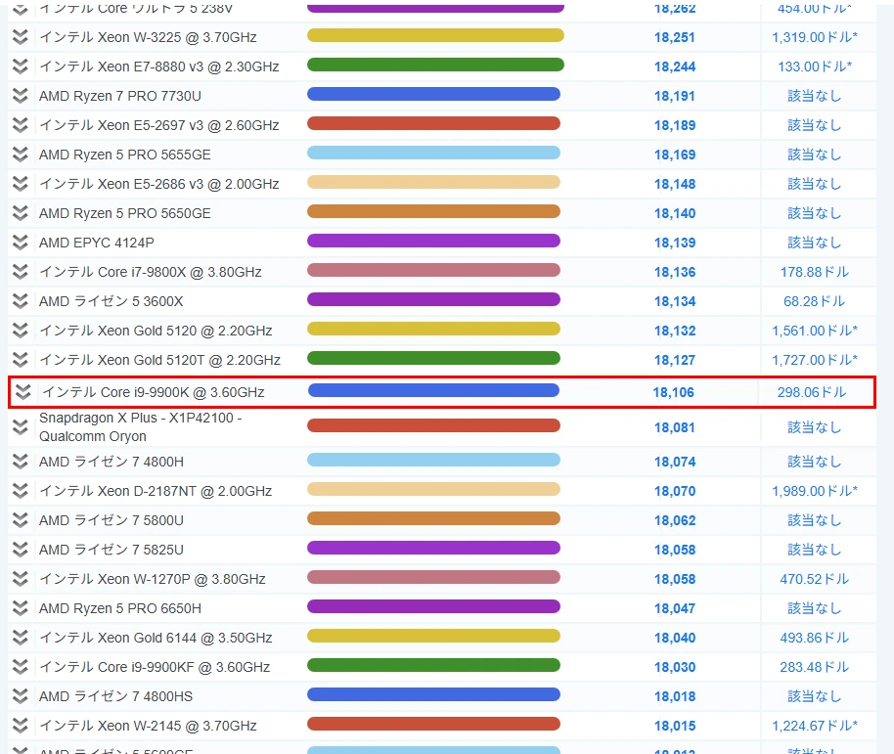Open the Xeon E7-8880 v3 CPU link
The width and height of the screenshot is (894, 754).
coord(158,67)
